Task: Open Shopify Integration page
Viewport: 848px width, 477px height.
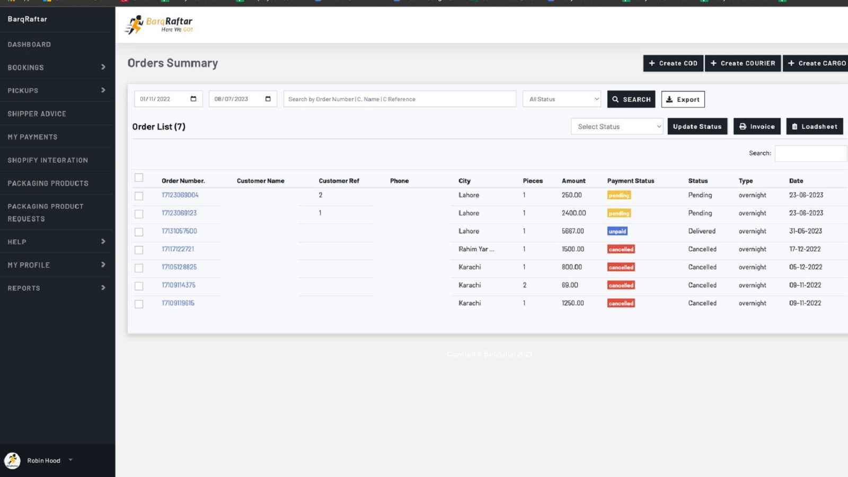Action: pos(48,160)
